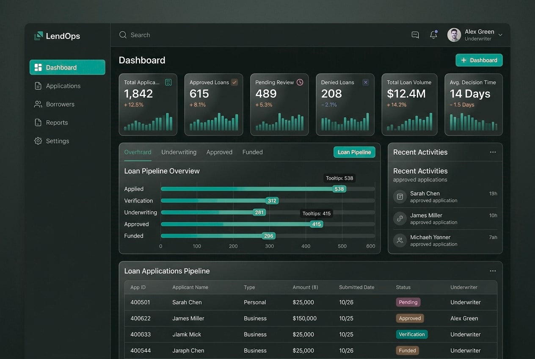Open Michaeh Yonner recent activity entry
This screenshot has height=359, width=535.
[x=445, y=240]
